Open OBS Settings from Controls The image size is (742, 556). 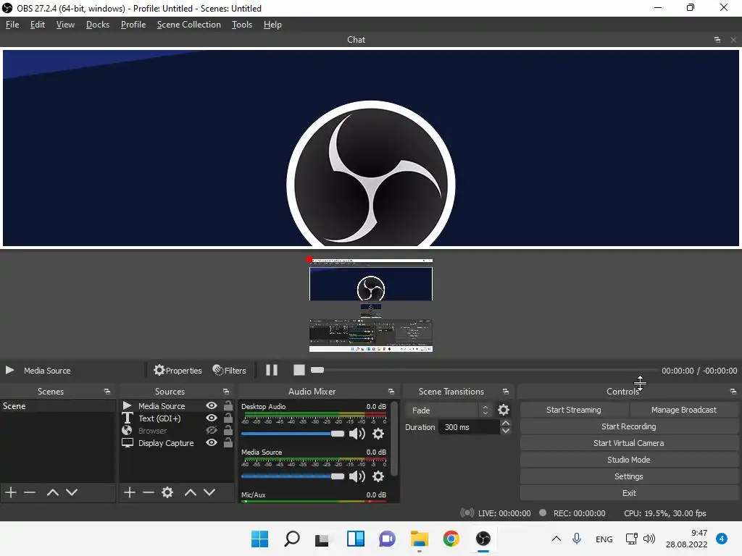coord(629,476)
